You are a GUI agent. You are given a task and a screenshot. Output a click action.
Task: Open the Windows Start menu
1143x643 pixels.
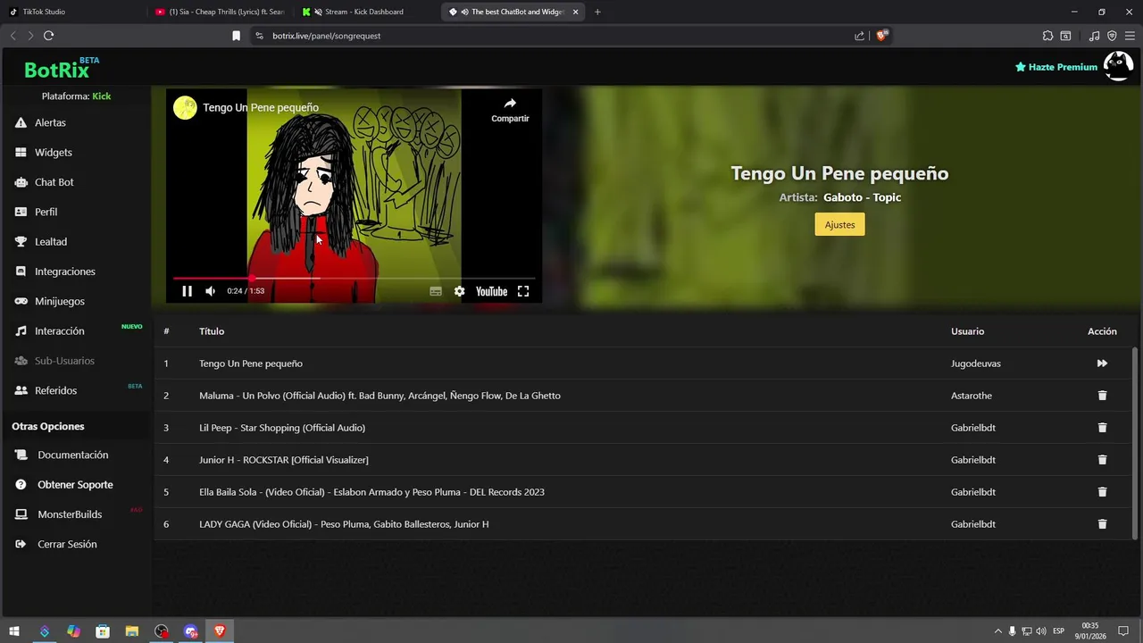click(14, 631)
